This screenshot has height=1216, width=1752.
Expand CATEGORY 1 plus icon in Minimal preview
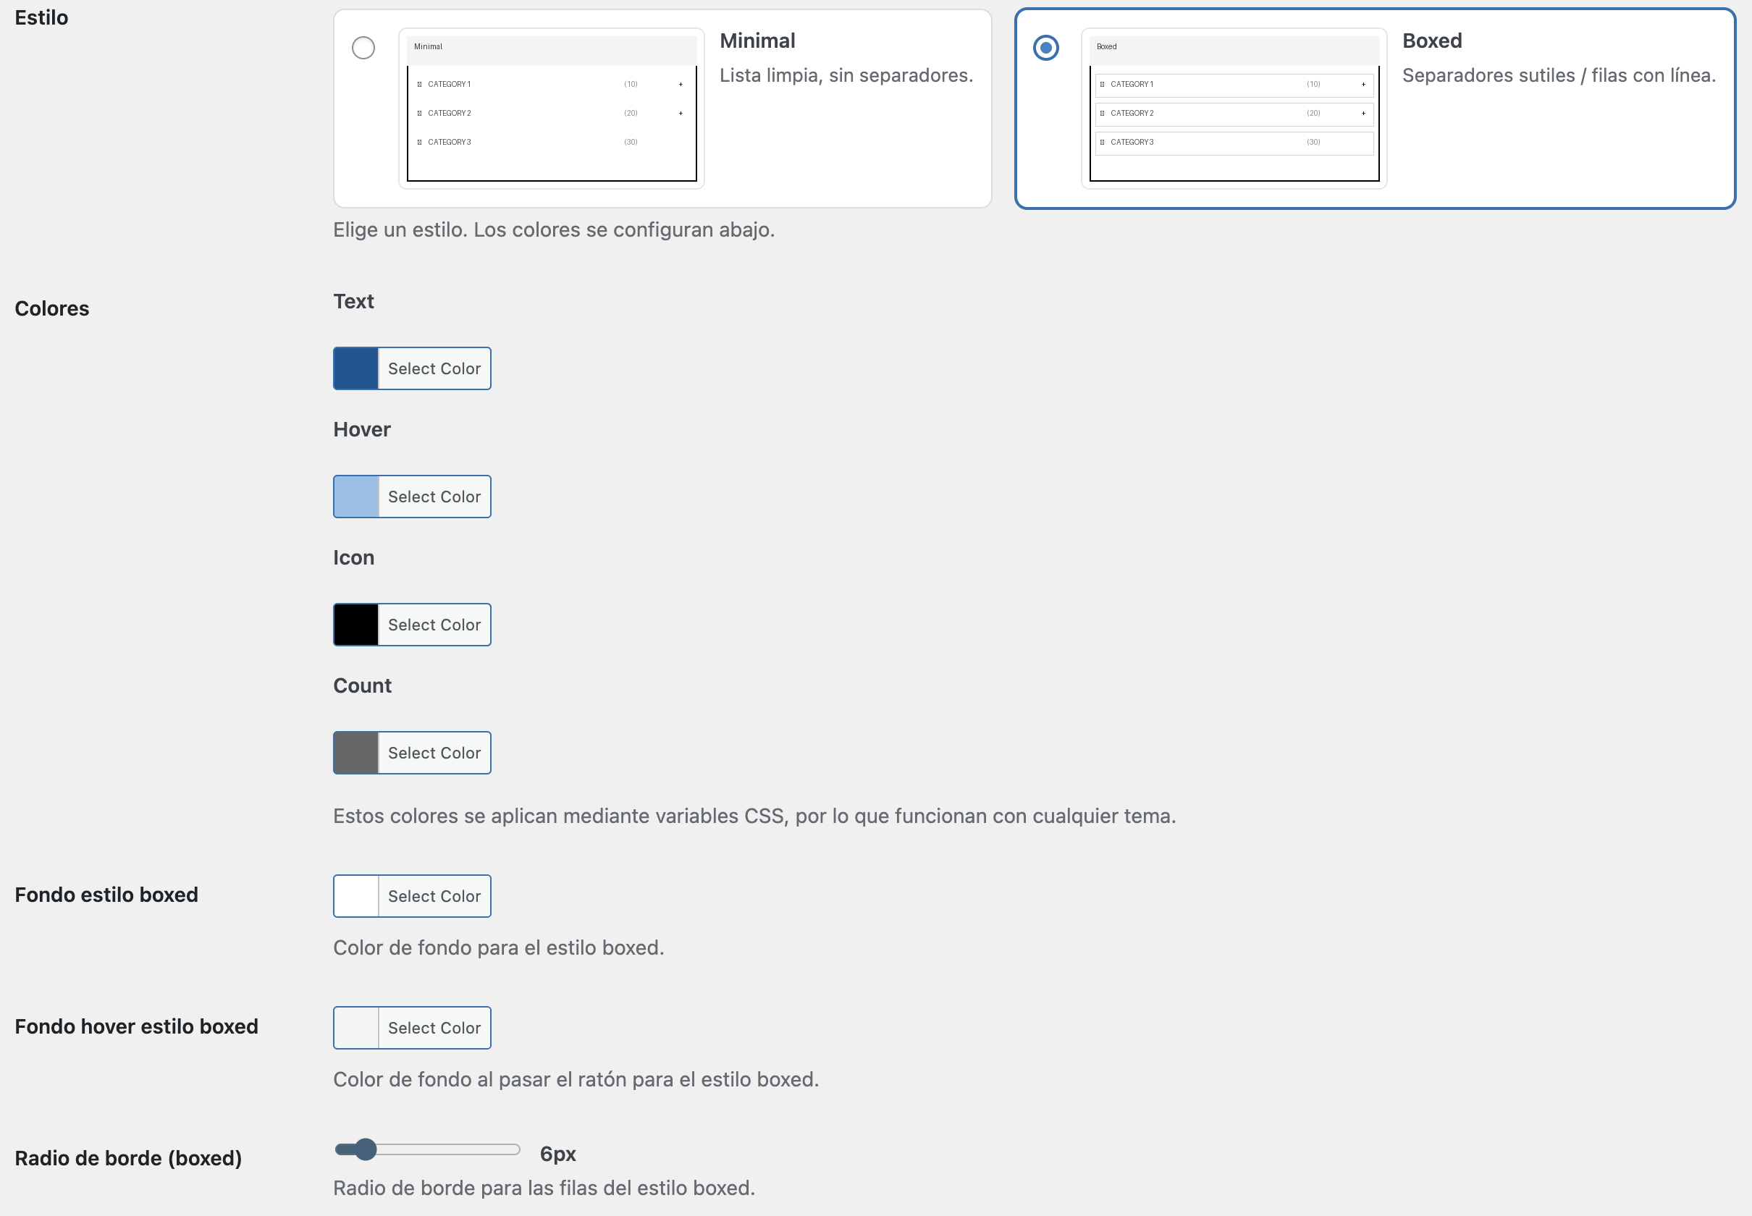681,85
